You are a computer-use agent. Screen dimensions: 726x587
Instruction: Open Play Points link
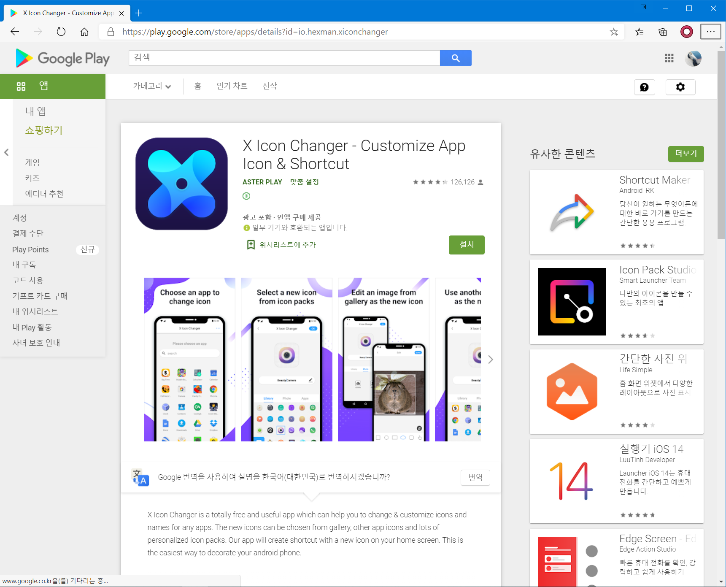click(30, 250)
